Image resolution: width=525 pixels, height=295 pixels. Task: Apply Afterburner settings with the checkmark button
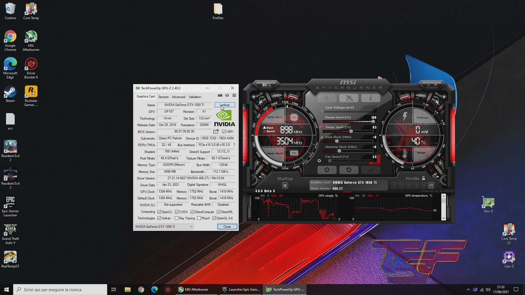(x=370, y=170)
